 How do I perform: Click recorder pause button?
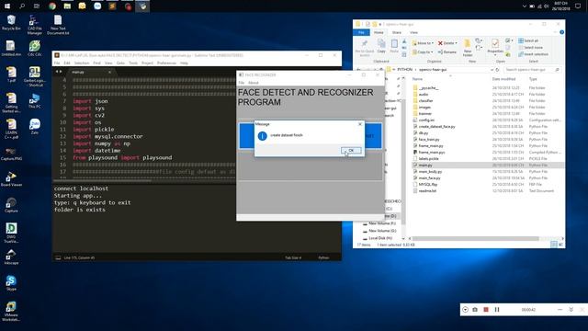click(497, 310)
